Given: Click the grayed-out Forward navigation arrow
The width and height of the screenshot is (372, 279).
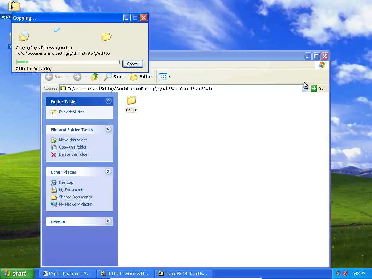Looking at the screenshot, I should click(77, 77).
